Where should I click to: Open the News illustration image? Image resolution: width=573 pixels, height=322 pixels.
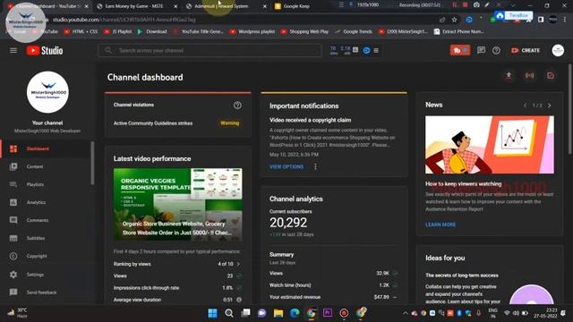tap(490, 145)
